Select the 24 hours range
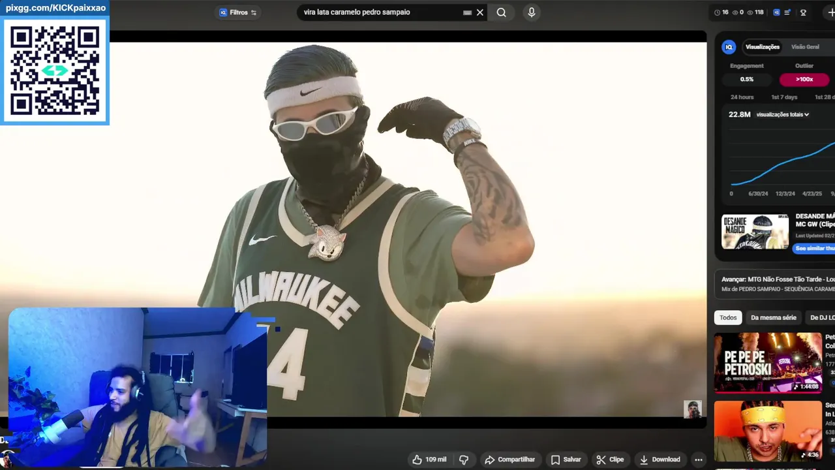The image size is (835, 470). click(742, 97)
